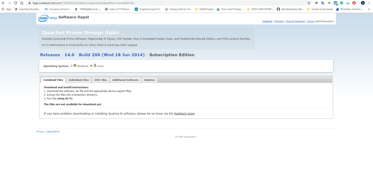Screen dimensions: 373x194
Task: Click the site security padlock icon
Action: [x=30, y=3]
